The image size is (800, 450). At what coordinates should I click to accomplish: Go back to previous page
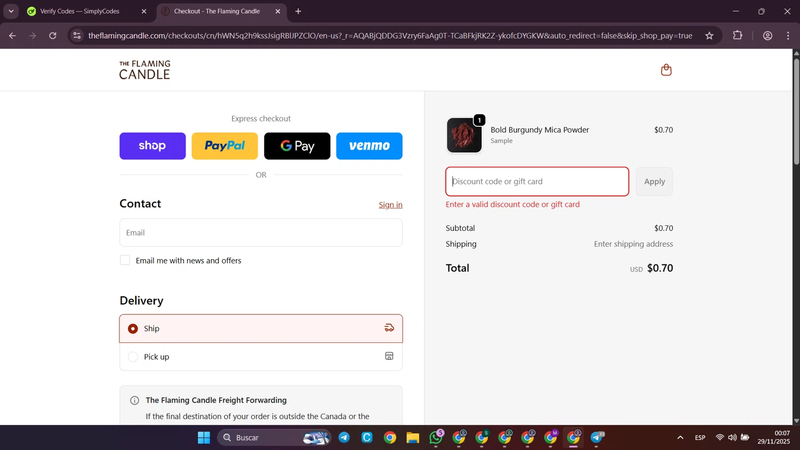point(12,36)
